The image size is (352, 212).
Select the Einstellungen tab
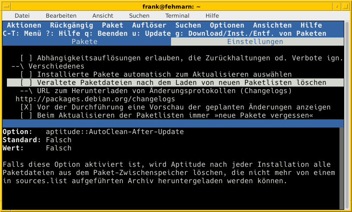coord(257,42)
